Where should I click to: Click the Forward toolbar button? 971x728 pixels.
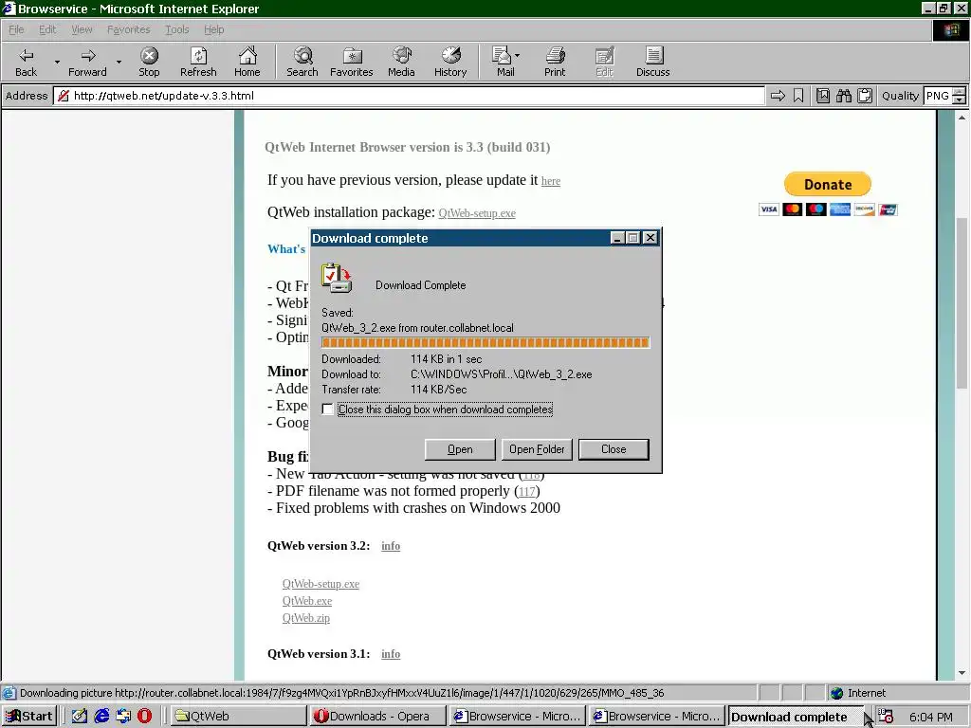click(87, 62)
